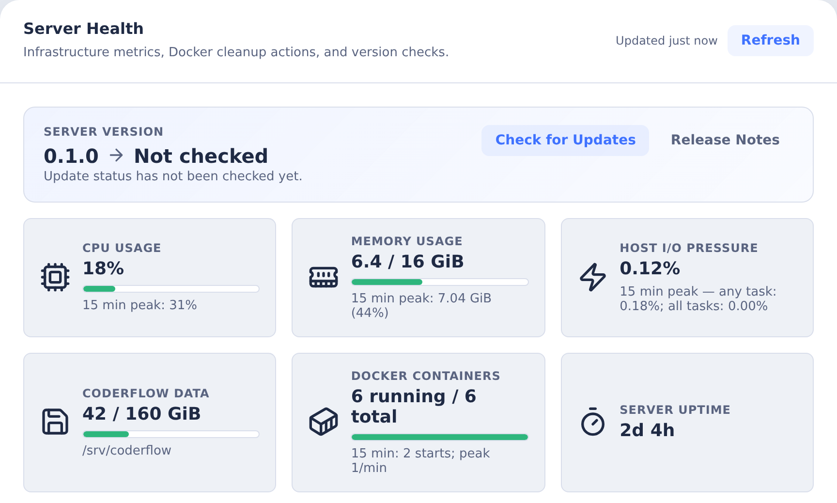Click the 'HOST I/O PRESSURE' label
The image size is (837, 503).
tap(689, 248)
